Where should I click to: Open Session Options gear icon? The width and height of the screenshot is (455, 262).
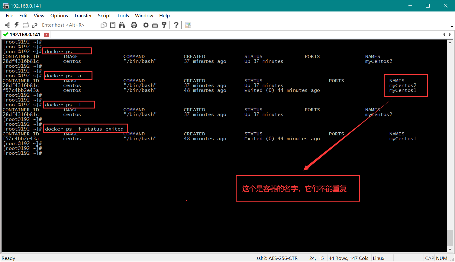pyautogui.click(x=146, y=25)
